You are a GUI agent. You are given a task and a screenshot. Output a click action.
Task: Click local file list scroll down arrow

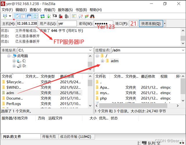90,106
